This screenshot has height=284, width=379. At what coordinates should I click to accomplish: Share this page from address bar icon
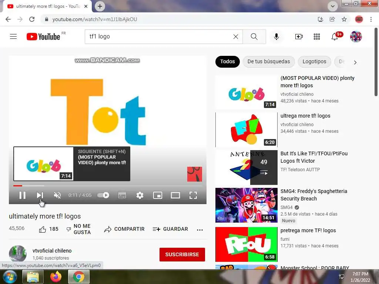pos(332,19)
